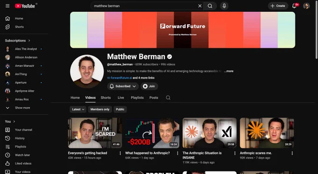Click title 'Everyone's getting hacked'
Viewport: 318px width, 174px height.
87,153
